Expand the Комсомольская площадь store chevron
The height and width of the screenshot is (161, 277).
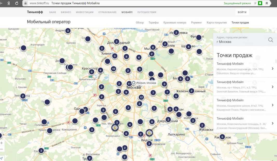[x=273, y=123]
